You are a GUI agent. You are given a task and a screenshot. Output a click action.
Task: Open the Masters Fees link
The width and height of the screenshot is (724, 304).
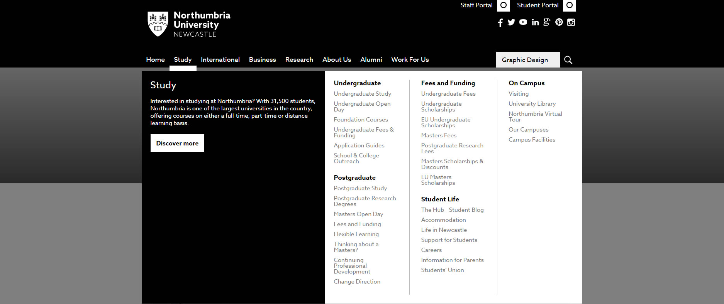coord(439,135)
